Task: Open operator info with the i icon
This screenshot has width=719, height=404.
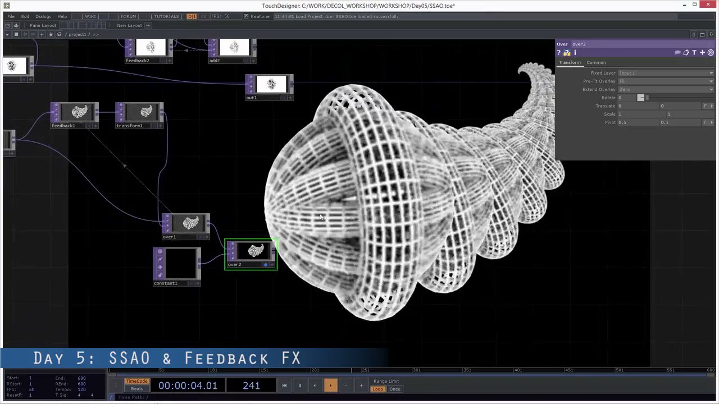Action: 575,52
